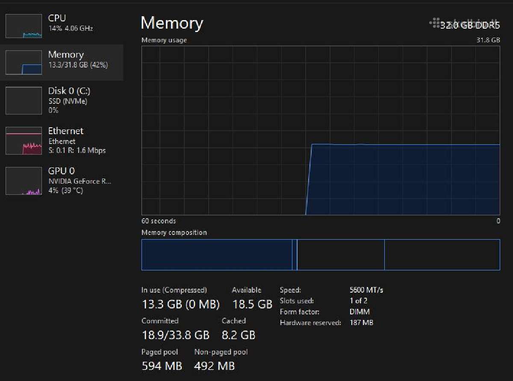Click the "Memory composition" caption
The image size is (513, 381).
(174, 233)
